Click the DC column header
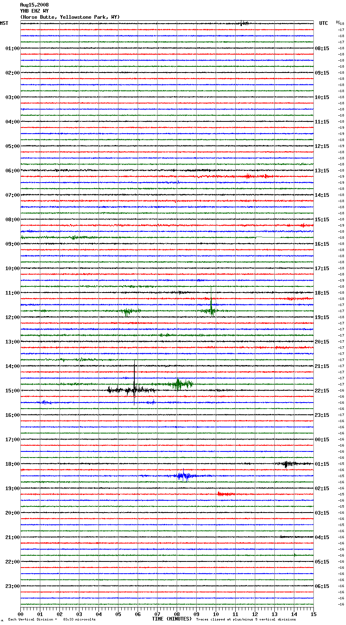The image size is (346, 625). (x=338, y=22)
